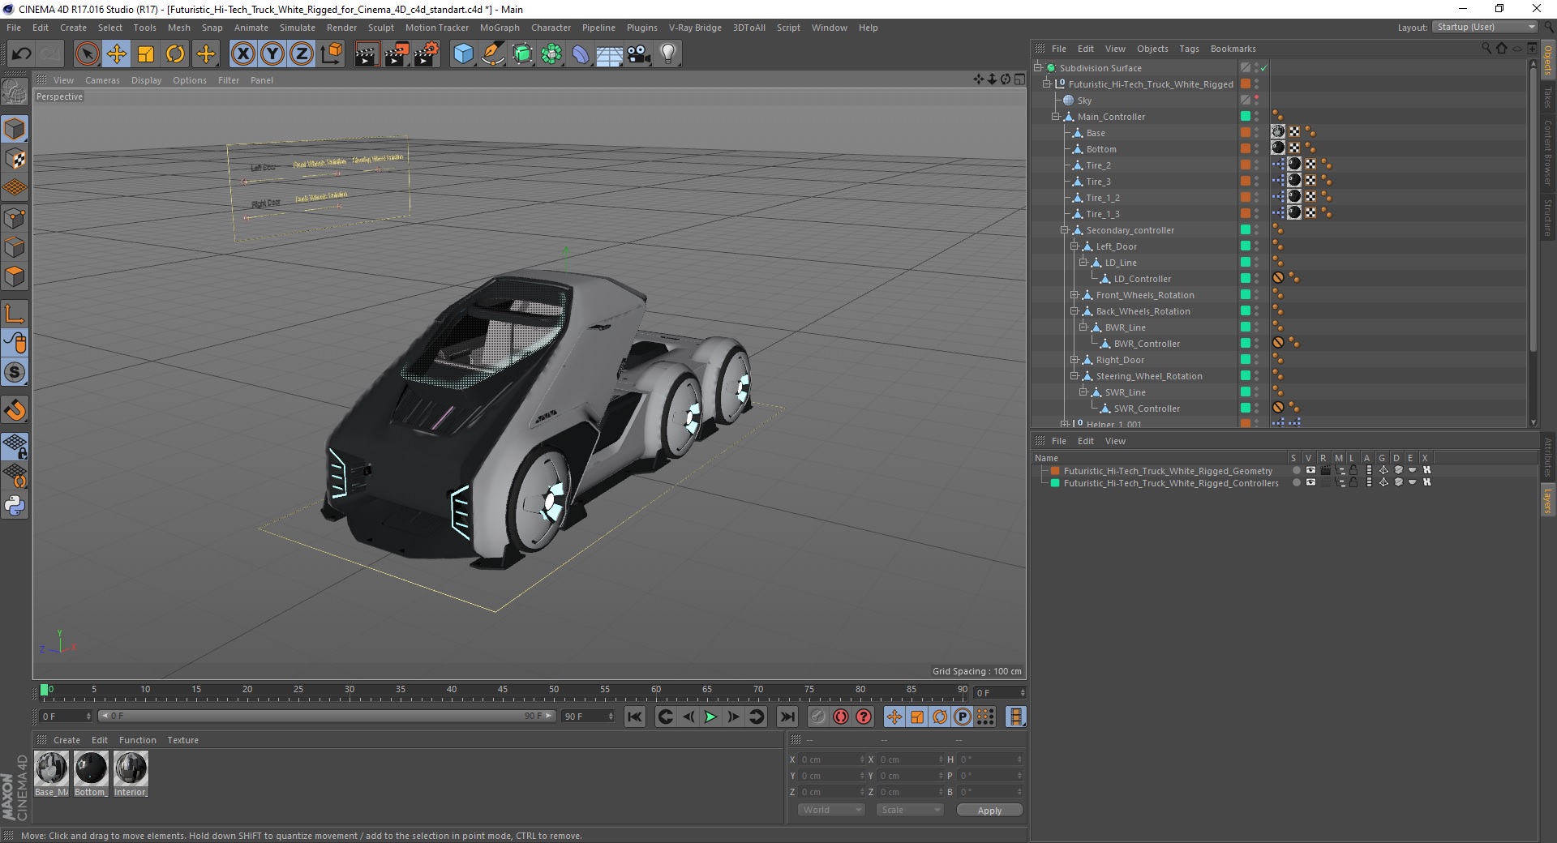Collapse the BWR_Line tree node

[1083, 327]
